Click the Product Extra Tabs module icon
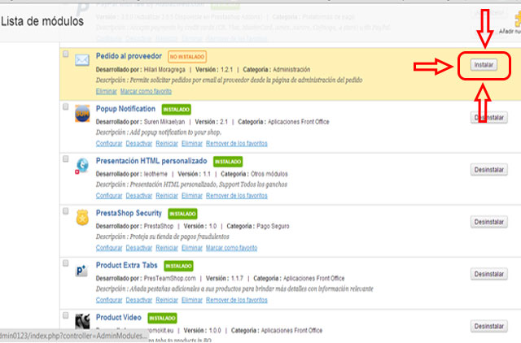This screenshot has width=521, height=343. (x=81, y=271)
